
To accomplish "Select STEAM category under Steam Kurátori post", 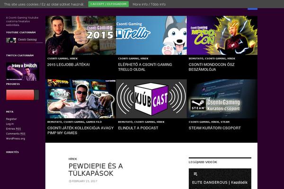I will click(225, 122).
